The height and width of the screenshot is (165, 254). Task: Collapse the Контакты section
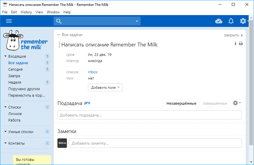coord(5,143)
